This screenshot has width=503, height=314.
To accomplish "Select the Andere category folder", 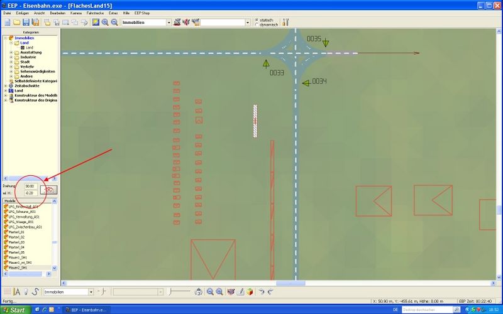I will 26,77.
